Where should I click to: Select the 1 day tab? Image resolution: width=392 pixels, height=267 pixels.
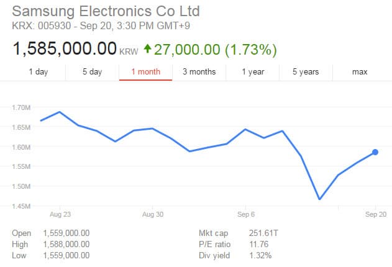pos(38,72)
